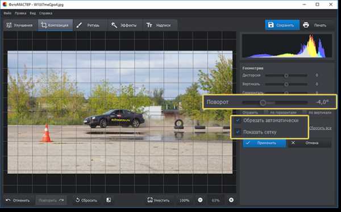The width and height of the screenshot is (341, 212).
Task: Open the Файл menu
Action: click(7, 13)
